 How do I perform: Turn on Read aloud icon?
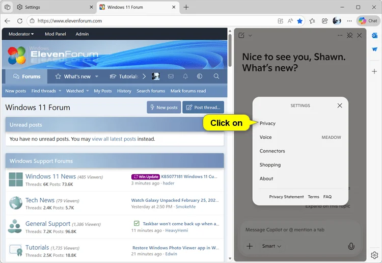pos(290,21)
